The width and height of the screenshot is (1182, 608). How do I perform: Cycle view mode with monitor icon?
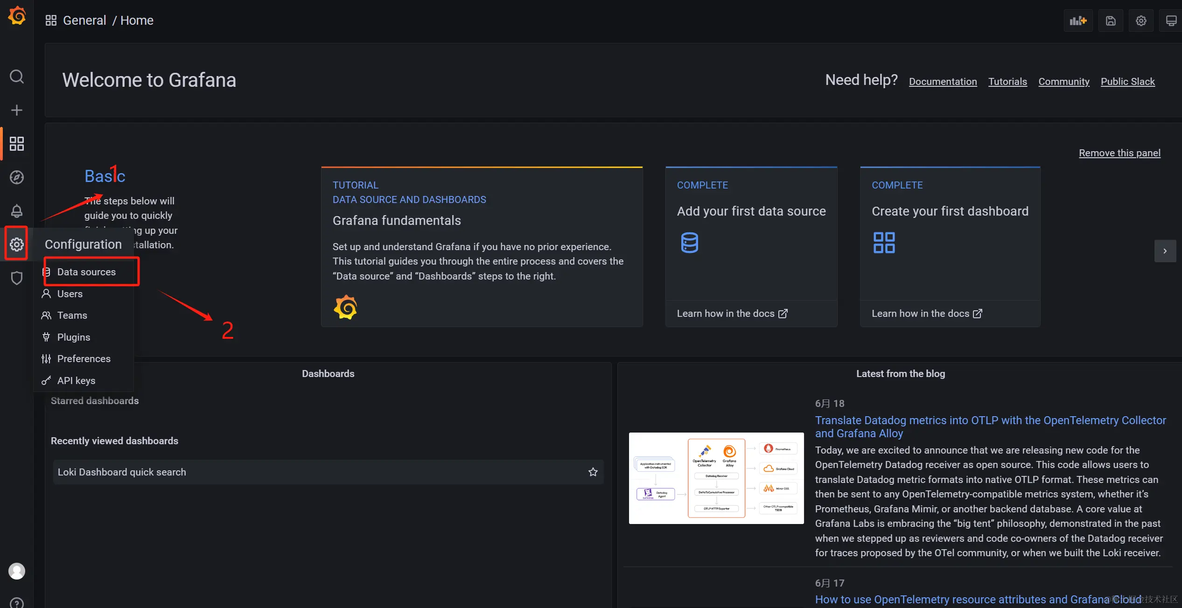[1171, 21]
